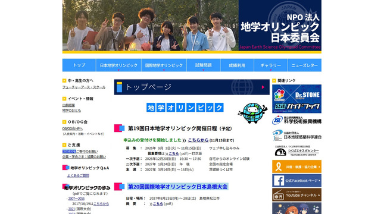Image resolution: width=381 pixels, height=214 pixels.
Task: Click the 中・高生の方へ sidebar heading
Action: 80,81
